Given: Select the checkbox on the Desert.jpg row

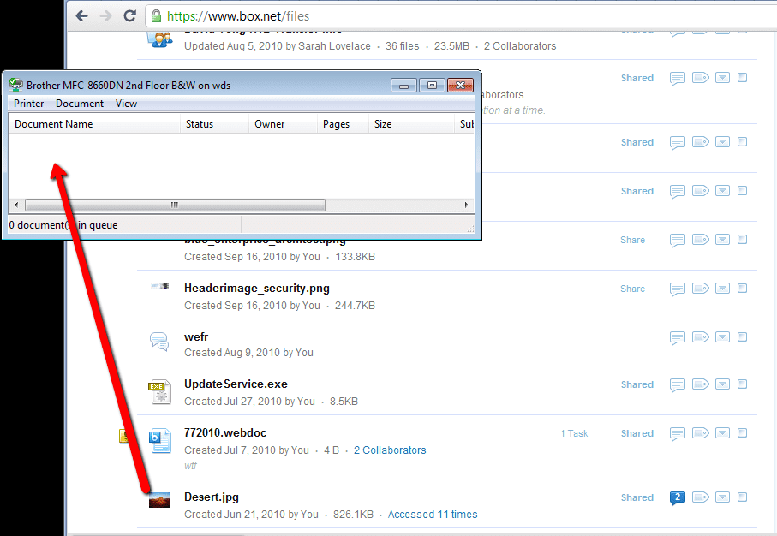Looking at the screenshot, I should (742, 497).
